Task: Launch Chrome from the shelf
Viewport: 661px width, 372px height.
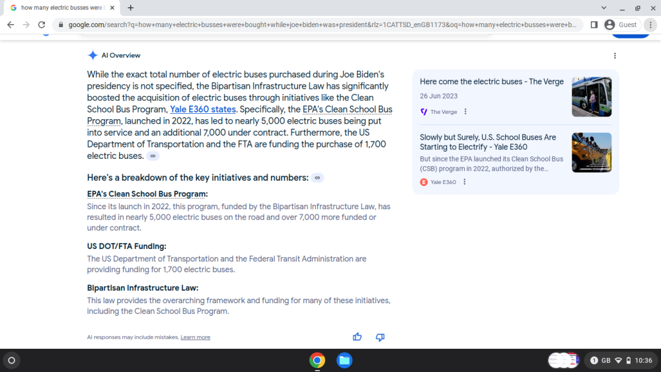Action: (x=317, y=360)
